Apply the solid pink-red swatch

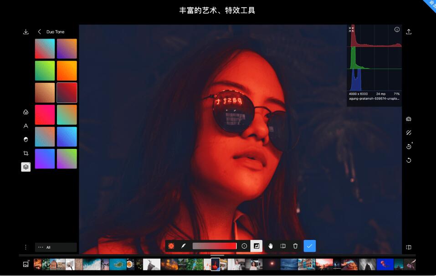[45, 115]
